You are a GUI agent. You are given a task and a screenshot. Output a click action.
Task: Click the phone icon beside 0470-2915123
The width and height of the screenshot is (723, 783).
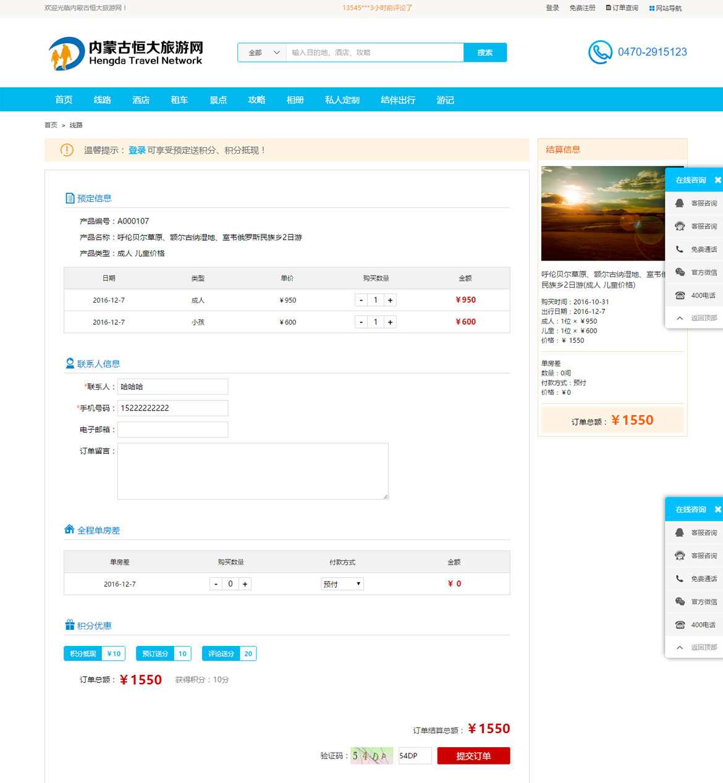tap(599, 52)
